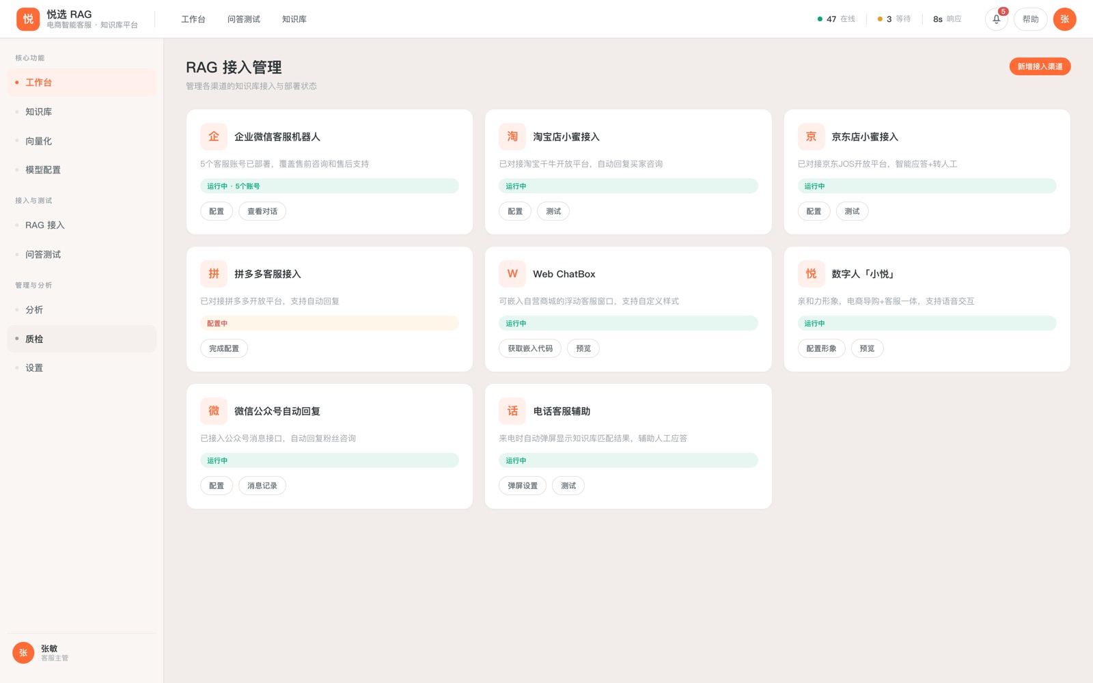Open the notifications bell icon
The width and height of the screenshot is (1093, 683).
coord(996,19)
